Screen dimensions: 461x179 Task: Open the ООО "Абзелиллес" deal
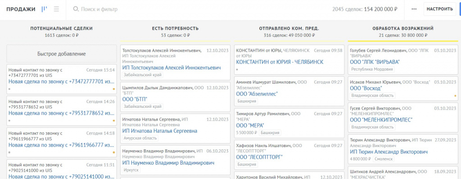257,94
